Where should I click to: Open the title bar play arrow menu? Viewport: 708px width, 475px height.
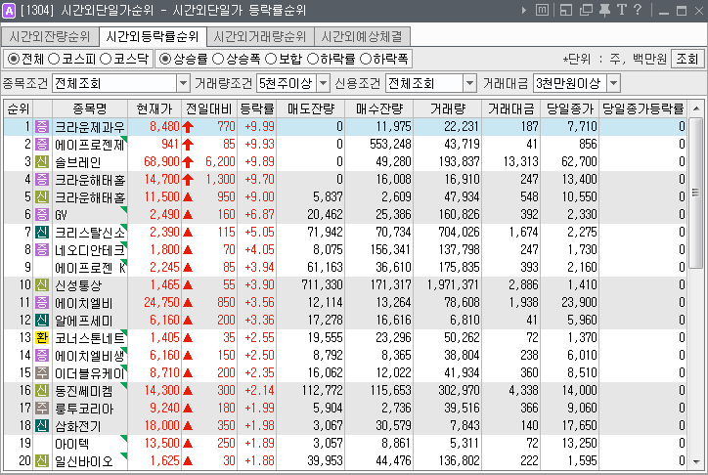[x=524, y=10]
